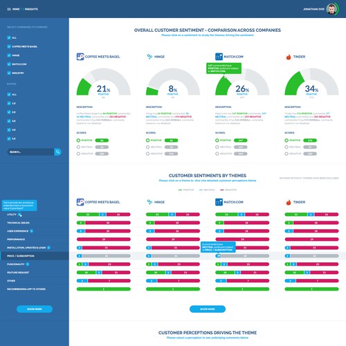Viewport: 346px width, 346px height.
Task: Uncheck the 5.0 rating checkbox
Action: pos(9,138)
